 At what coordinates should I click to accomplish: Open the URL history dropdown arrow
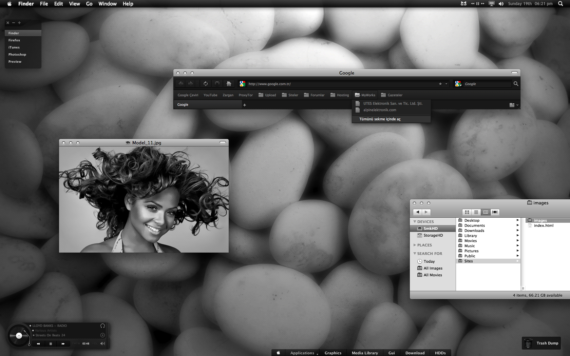pos(446,84)
